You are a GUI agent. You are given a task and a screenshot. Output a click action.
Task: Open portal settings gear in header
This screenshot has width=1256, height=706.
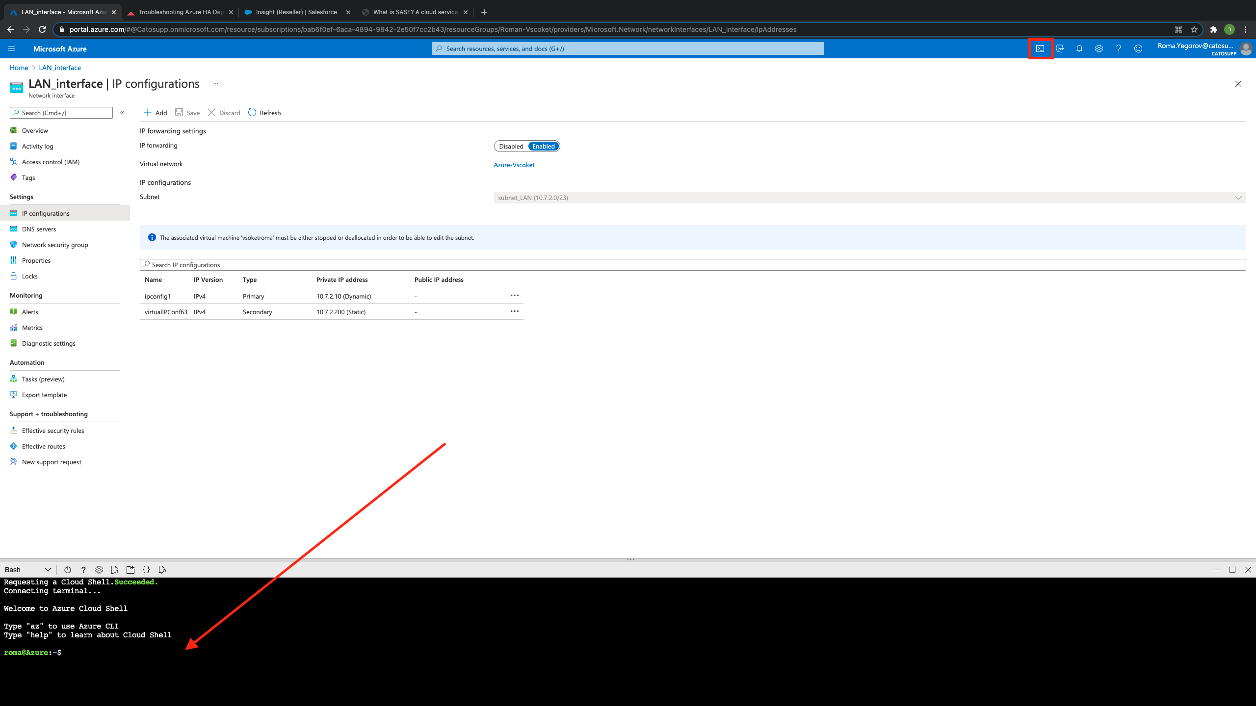click(x=1099, y=49)
